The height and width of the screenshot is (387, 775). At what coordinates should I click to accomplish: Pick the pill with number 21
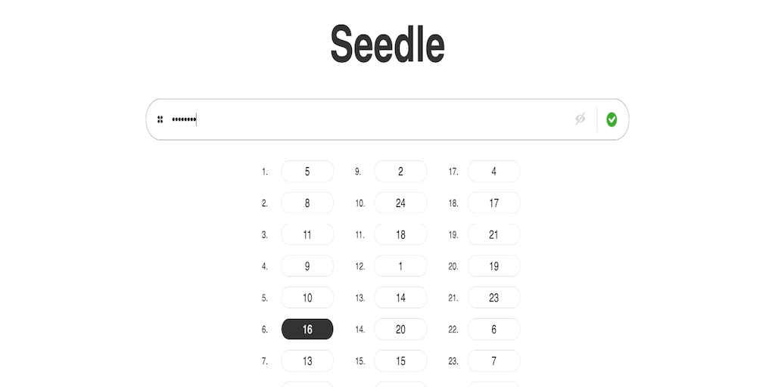[x=493, y=235]
